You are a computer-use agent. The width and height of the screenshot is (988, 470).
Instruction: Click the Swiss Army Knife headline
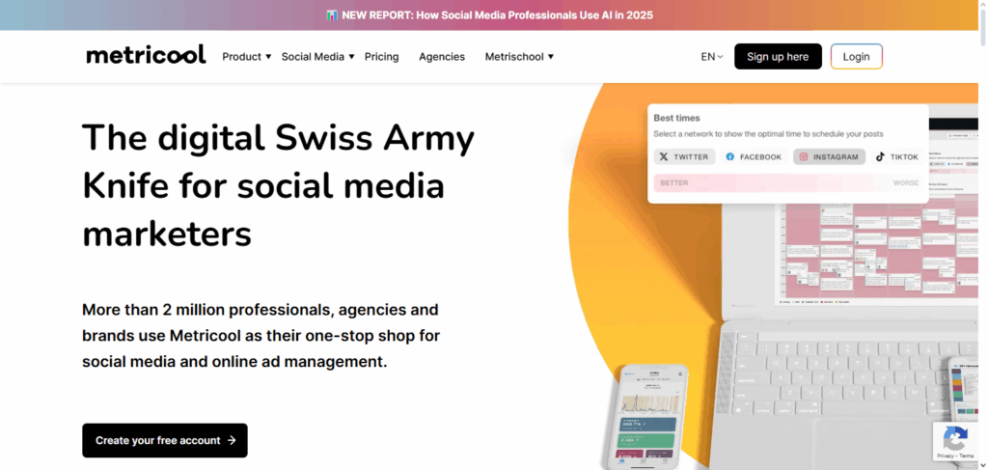(279, 186)
